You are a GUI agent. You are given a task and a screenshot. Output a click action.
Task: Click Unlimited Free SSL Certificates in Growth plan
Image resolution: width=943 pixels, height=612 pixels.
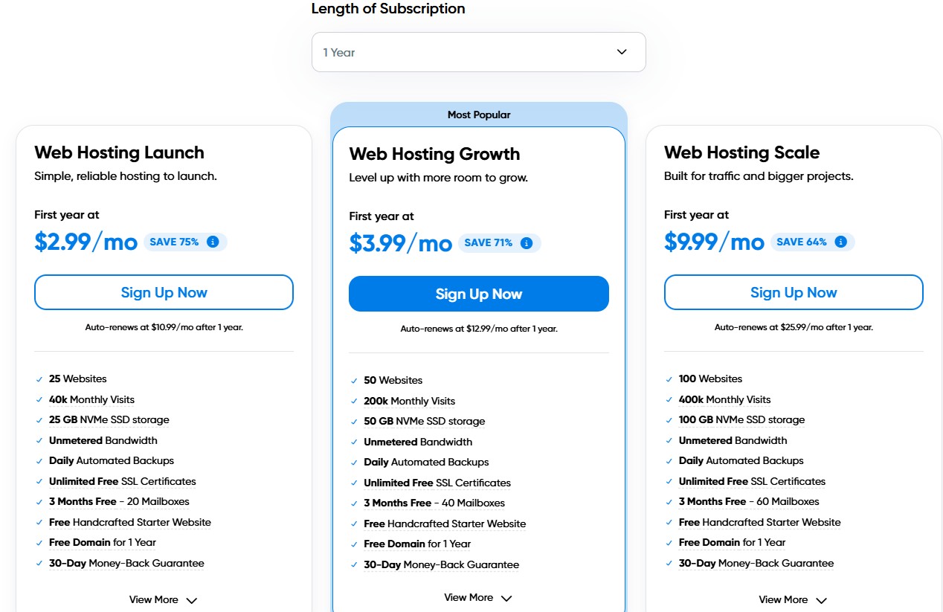[437, 483]
